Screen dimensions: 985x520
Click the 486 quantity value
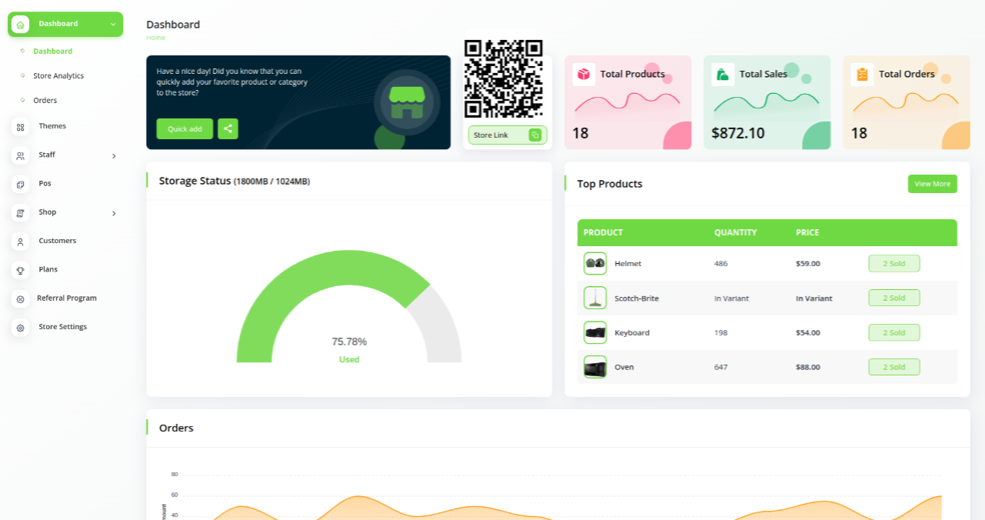pos(721,264)
